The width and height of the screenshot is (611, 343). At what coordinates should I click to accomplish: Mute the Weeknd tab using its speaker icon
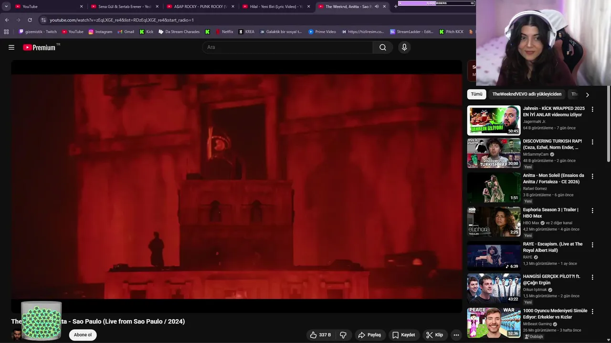click(377, 7)
